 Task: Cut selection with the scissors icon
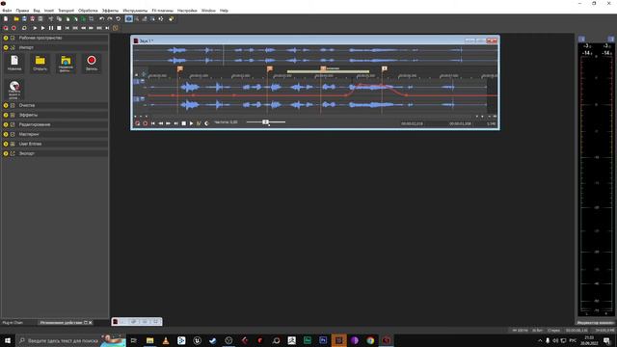[x=51, y=19]
